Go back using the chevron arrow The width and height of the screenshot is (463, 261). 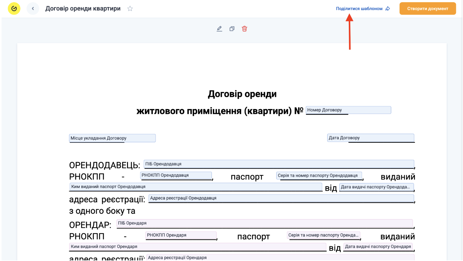(x=33, y=9)
